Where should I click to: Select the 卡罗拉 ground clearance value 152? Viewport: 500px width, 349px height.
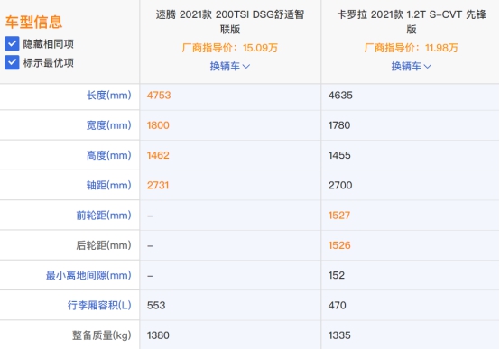pyautogui.click(x=337, y=275)
